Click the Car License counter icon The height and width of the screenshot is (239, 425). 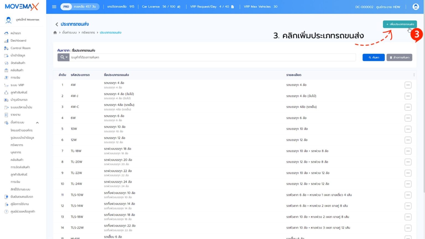179,7
